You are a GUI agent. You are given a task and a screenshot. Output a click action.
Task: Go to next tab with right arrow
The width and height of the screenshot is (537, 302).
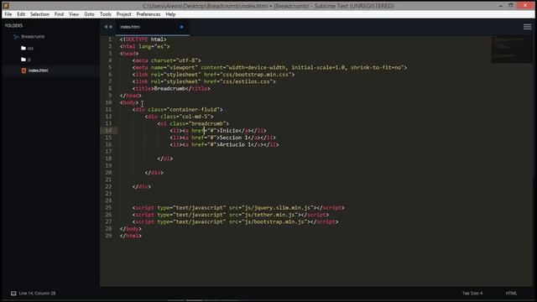pos(111,27)
